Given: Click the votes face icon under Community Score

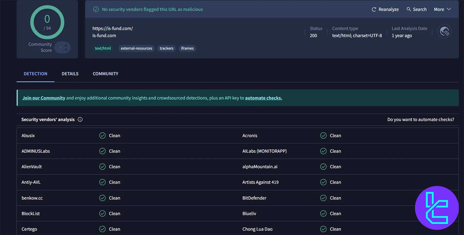Looking at the screenshot, I should pos(62,47).
